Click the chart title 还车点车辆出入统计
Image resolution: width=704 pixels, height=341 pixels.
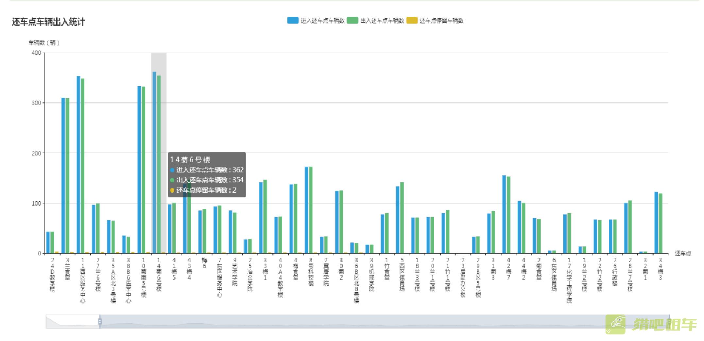pyautogui.click(x=48, y=22)
